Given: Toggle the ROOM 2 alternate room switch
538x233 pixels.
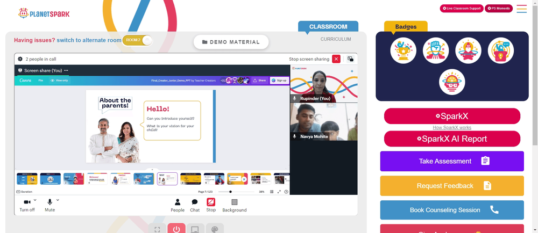Looking at the screenshot, I should [x=138, y=40].
